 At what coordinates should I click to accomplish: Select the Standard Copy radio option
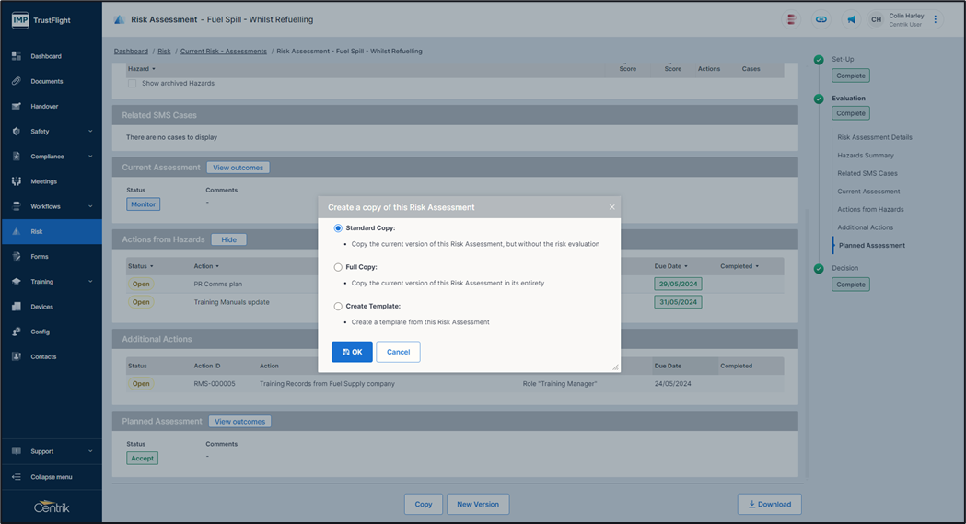point(338,228)
